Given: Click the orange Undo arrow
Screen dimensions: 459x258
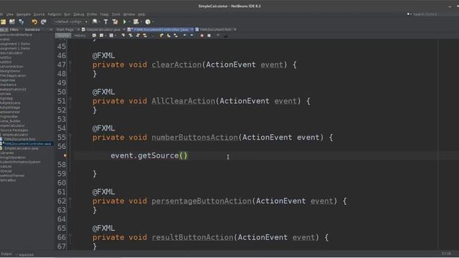Looking at the screenshot, I should tap(34, 21).
